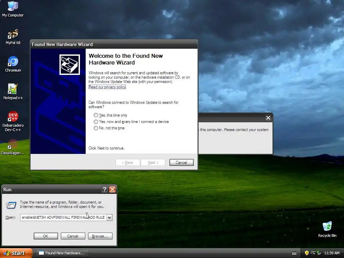The height and width of the screenshot is (258, 344).
Task: Click the background dialog's message text
Action: [x=234, y=130]
